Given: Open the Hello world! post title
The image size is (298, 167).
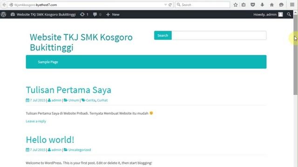Looking at the screenshot, I should point(50,140).
